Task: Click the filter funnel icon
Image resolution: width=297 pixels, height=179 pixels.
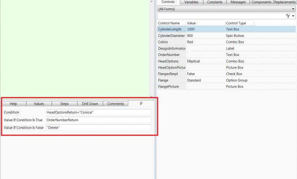Action: (288, 16)
